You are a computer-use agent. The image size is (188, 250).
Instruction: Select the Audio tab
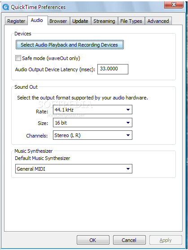(38, 21)
